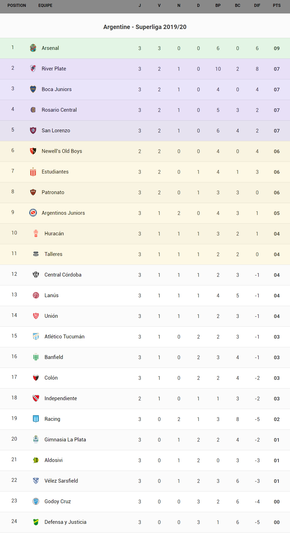The width and height of the screenshot is (290, 535).
Task: Click the Defensa y Justicia crest
Action: [36, 522]
